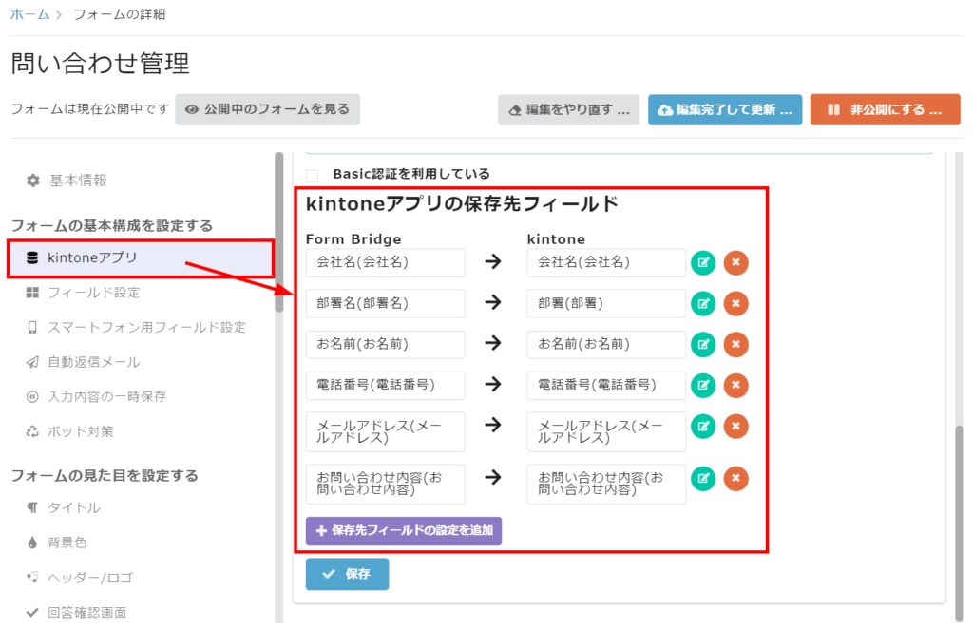
Task: Click the blue 保存 button
Action: click(x=347, y=574)
